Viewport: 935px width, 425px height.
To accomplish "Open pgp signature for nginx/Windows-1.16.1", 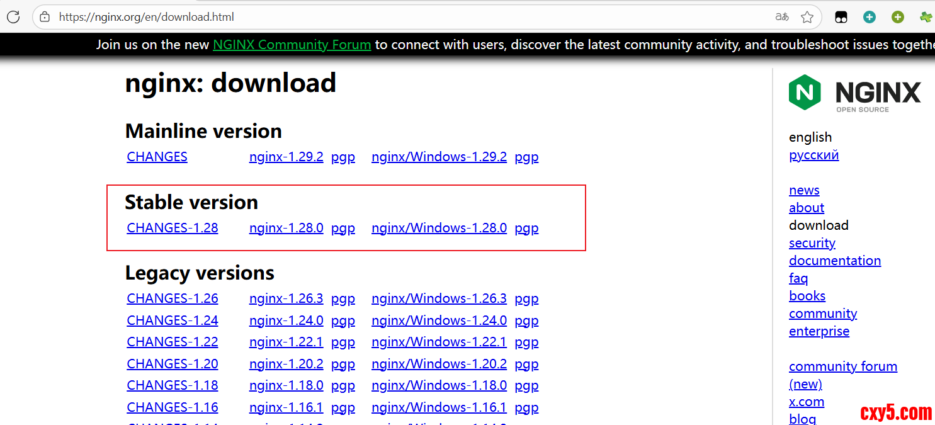I will (527, 408).
